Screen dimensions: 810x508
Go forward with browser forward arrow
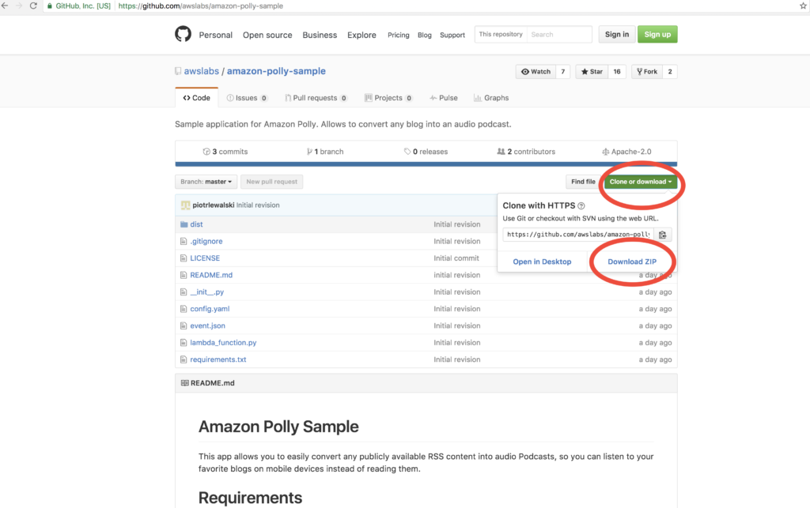[x=19, y=6]
